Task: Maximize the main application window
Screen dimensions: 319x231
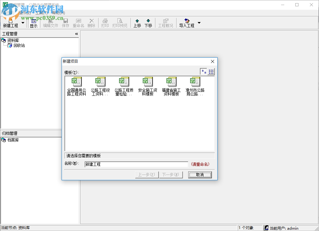Action: click(297, 5)
